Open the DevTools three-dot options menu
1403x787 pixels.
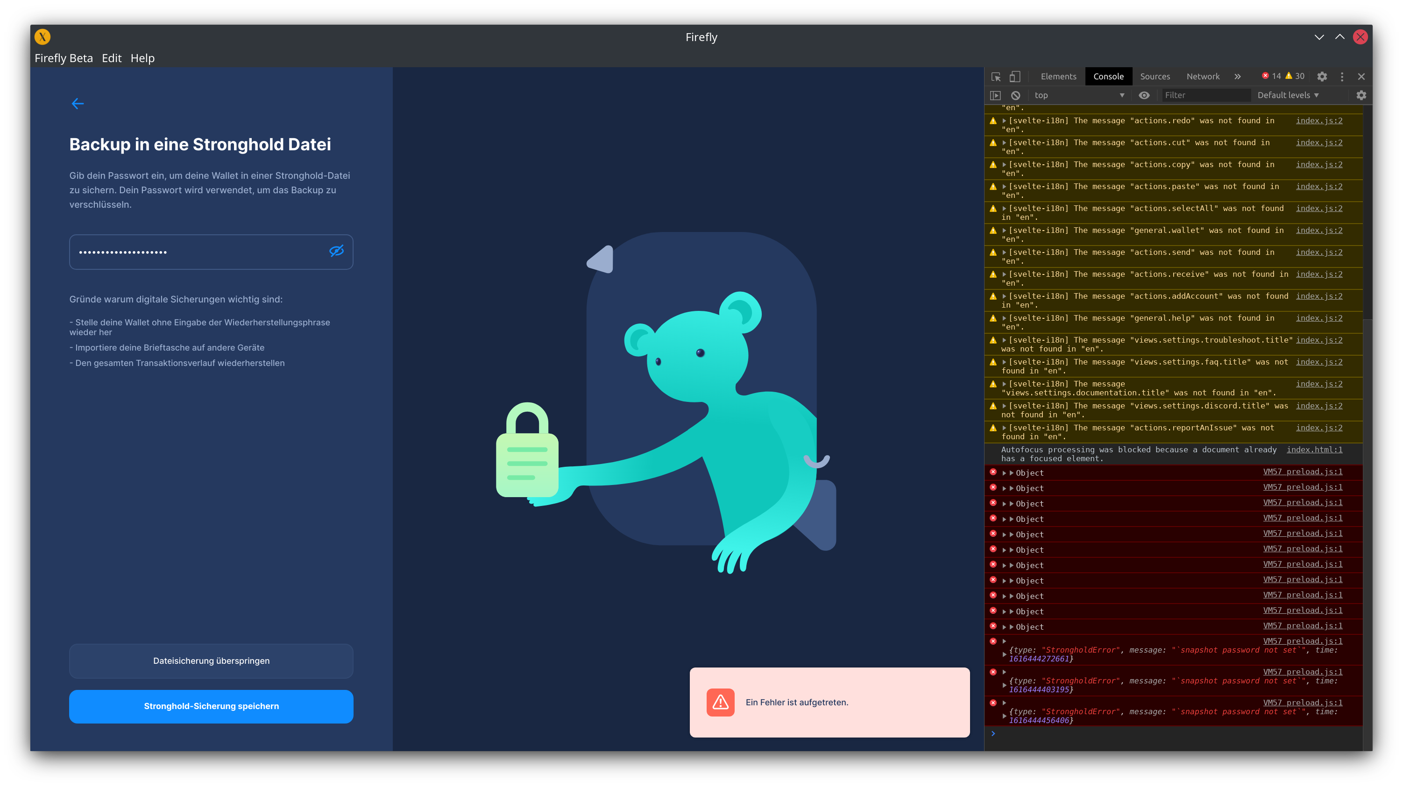pyautogui.click(x=1342, y=76)
